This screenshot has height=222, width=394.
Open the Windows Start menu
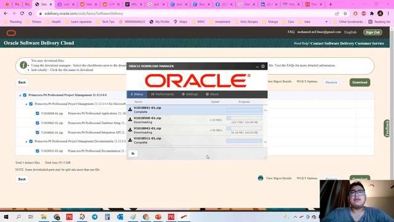coord(6,216)
